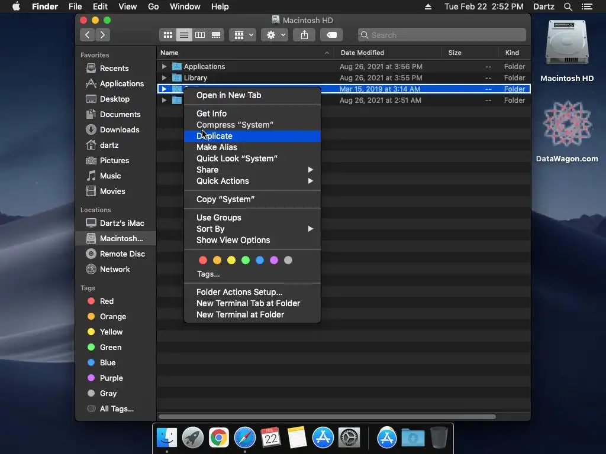
Task: Open the Action gear menu
Action: pos(275,35)
